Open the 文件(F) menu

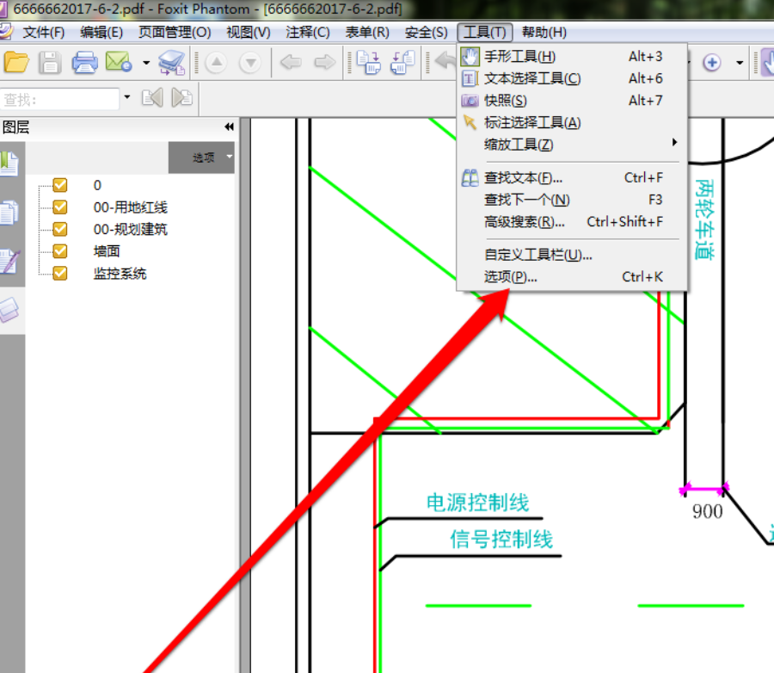point(44,32)
